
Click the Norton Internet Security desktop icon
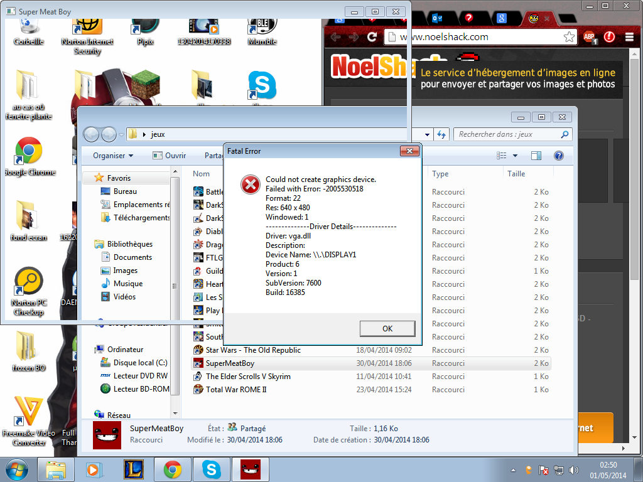[87, 37]
